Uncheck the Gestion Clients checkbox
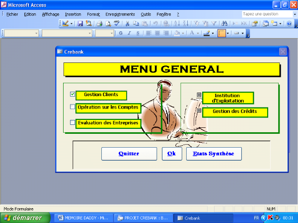The image size is (298, 223). (x=73, y=94)
